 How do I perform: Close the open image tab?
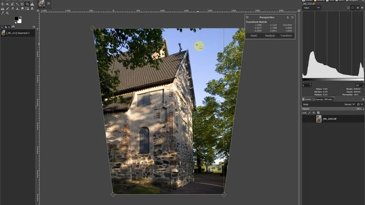click(x=48, y=3)
